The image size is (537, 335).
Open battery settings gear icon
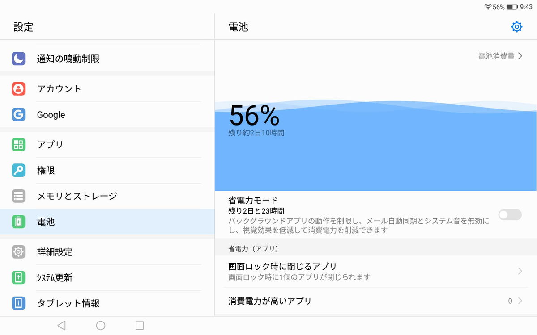pos(516,27)
